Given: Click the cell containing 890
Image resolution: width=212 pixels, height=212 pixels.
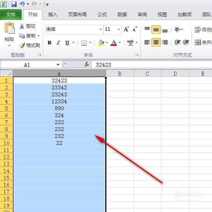Looking at the screenshot, I should (59, 108).
